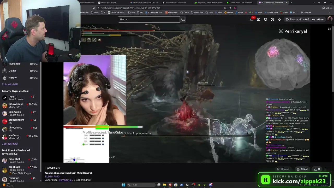Switch to the DroidCam OBS browser tab
The width and height of the screenshot is (334, 188).
(144, 3)
